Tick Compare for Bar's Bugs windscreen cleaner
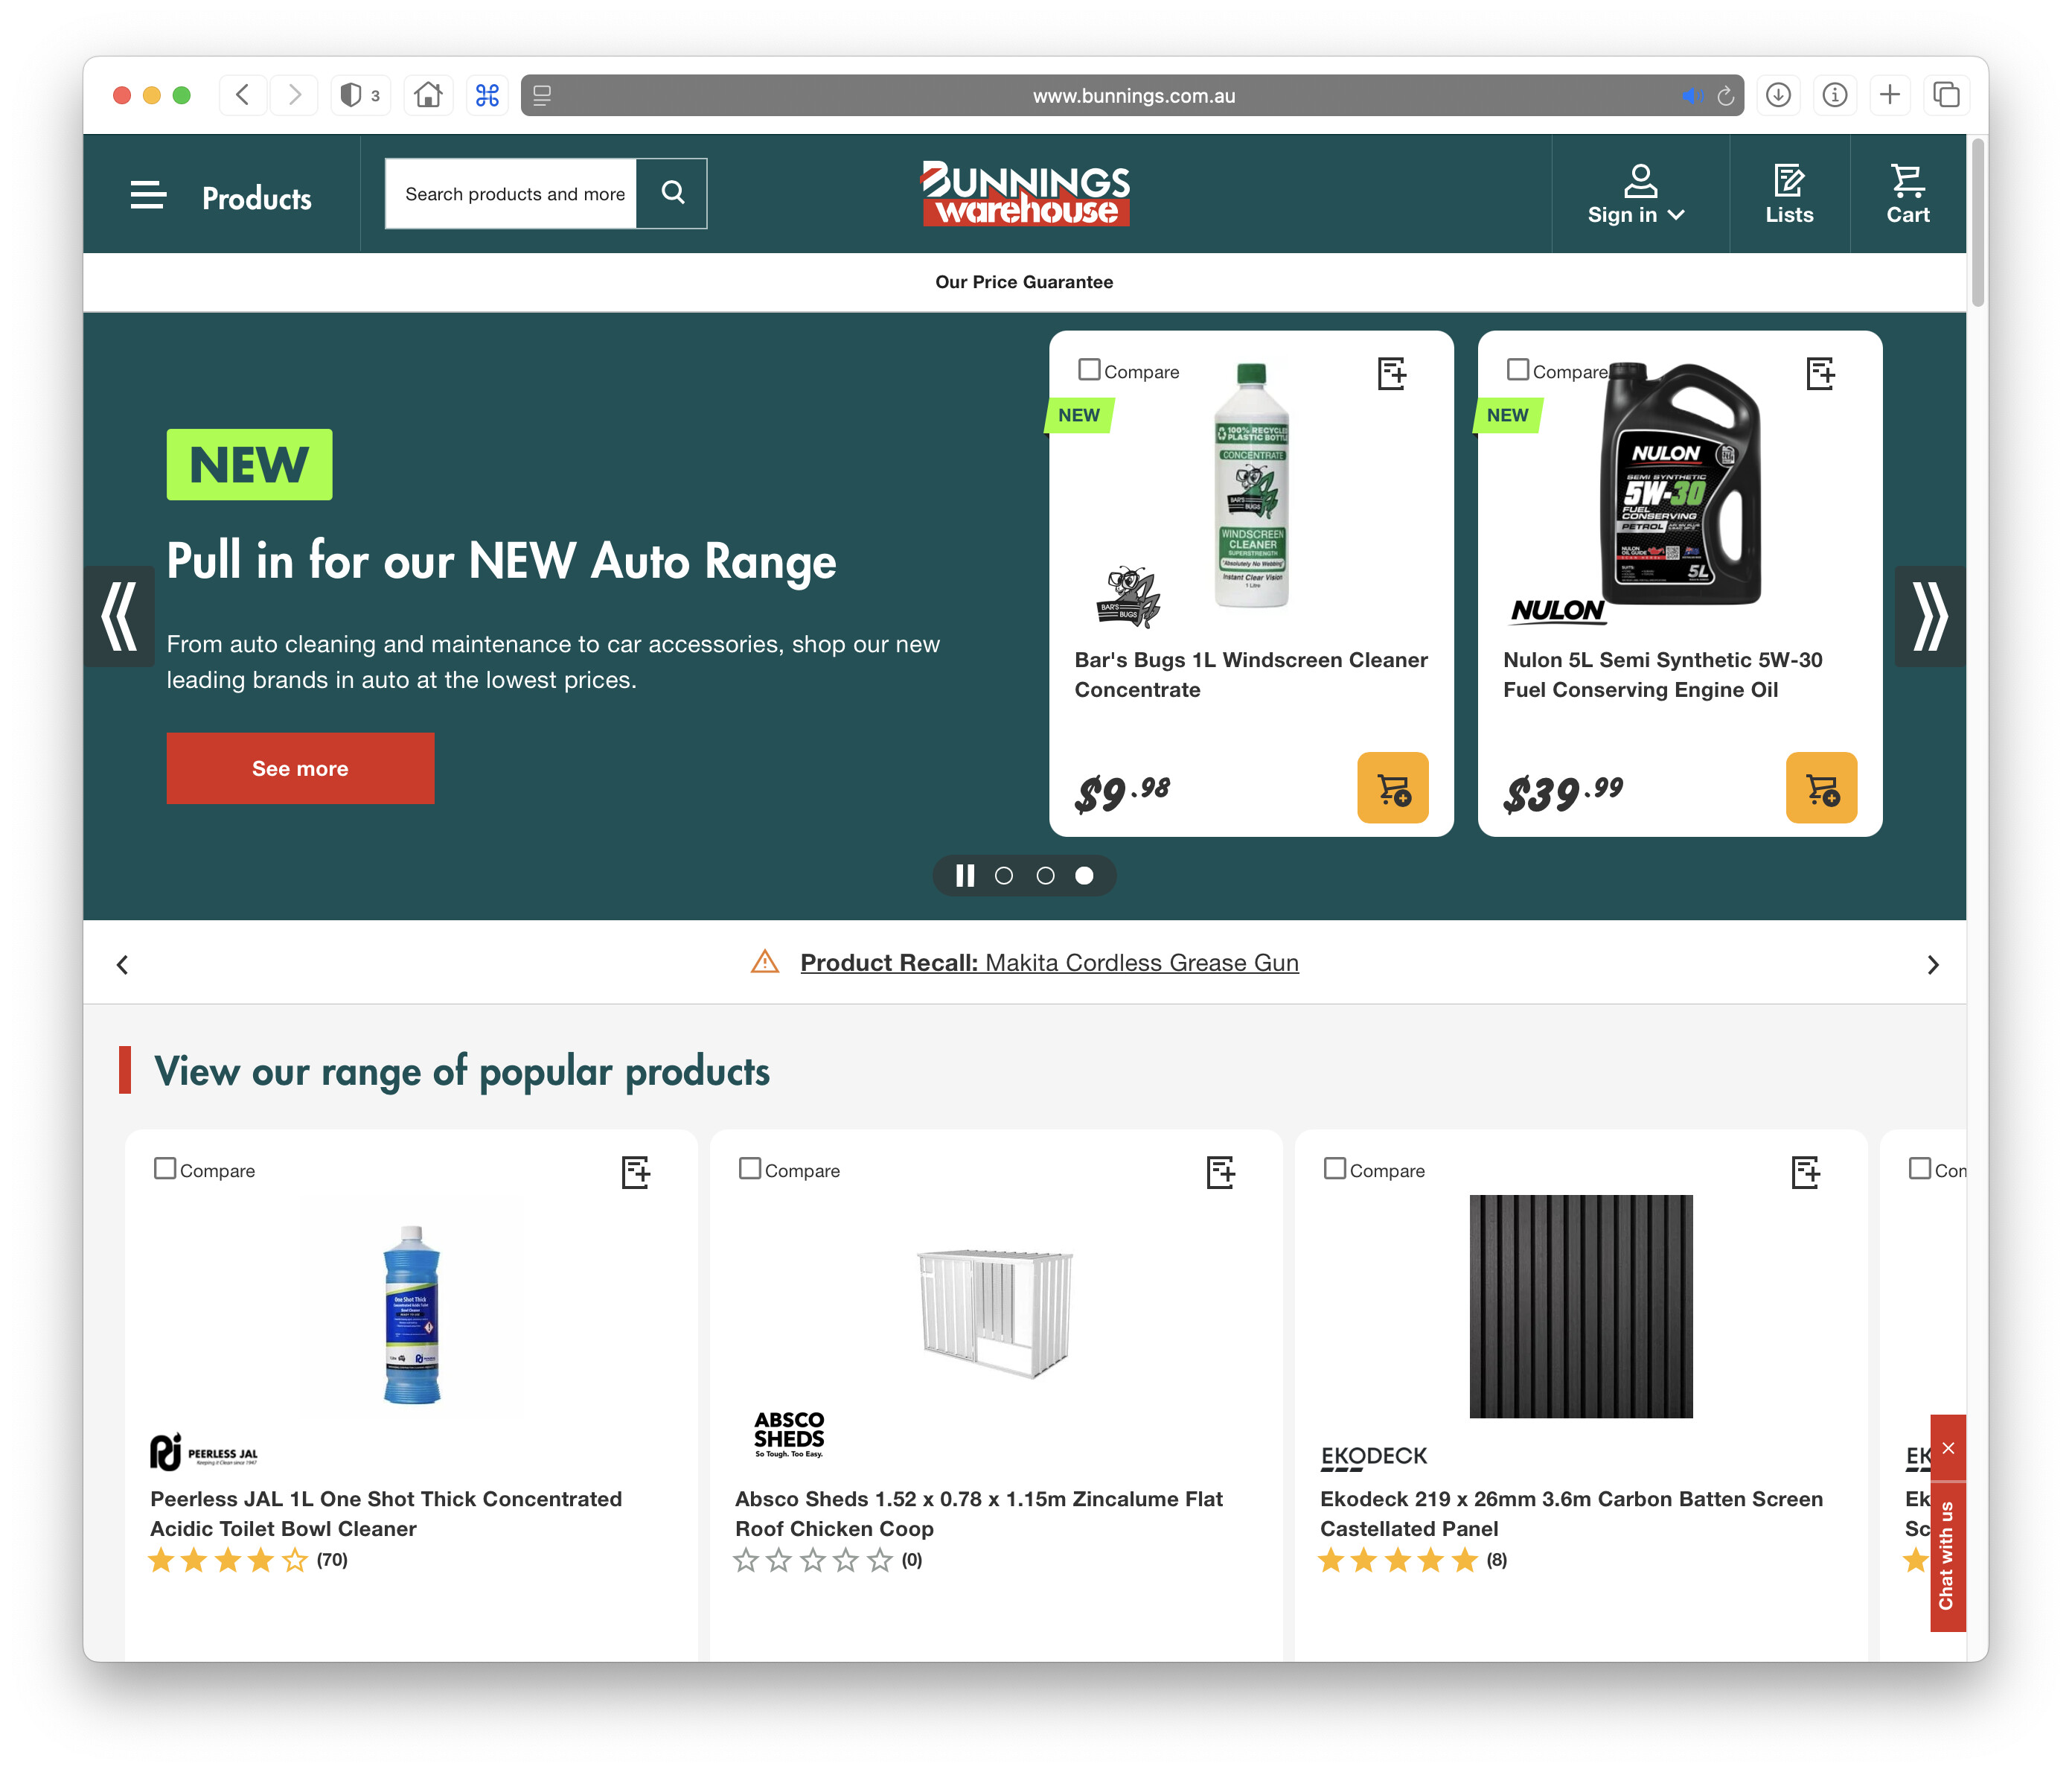The width and height of the screenshot is (2072, 1772). 1089,370
